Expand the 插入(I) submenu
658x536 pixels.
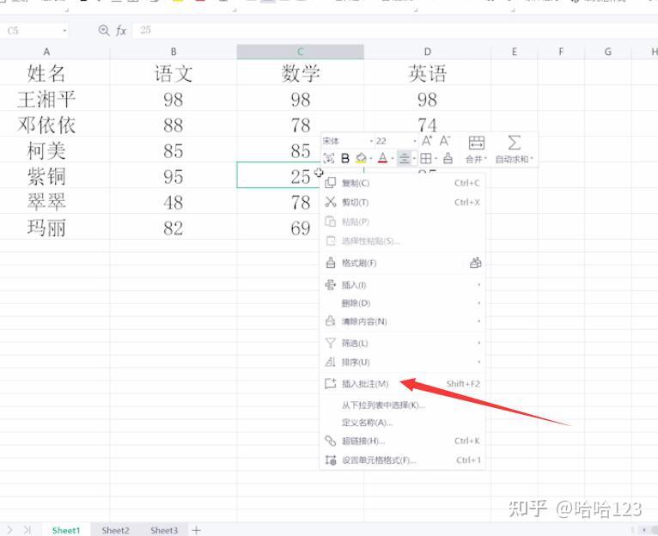[x=478, y=285]
